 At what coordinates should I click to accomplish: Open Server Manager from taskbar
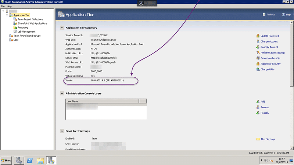pyautogui.click(x=19, y=161)
